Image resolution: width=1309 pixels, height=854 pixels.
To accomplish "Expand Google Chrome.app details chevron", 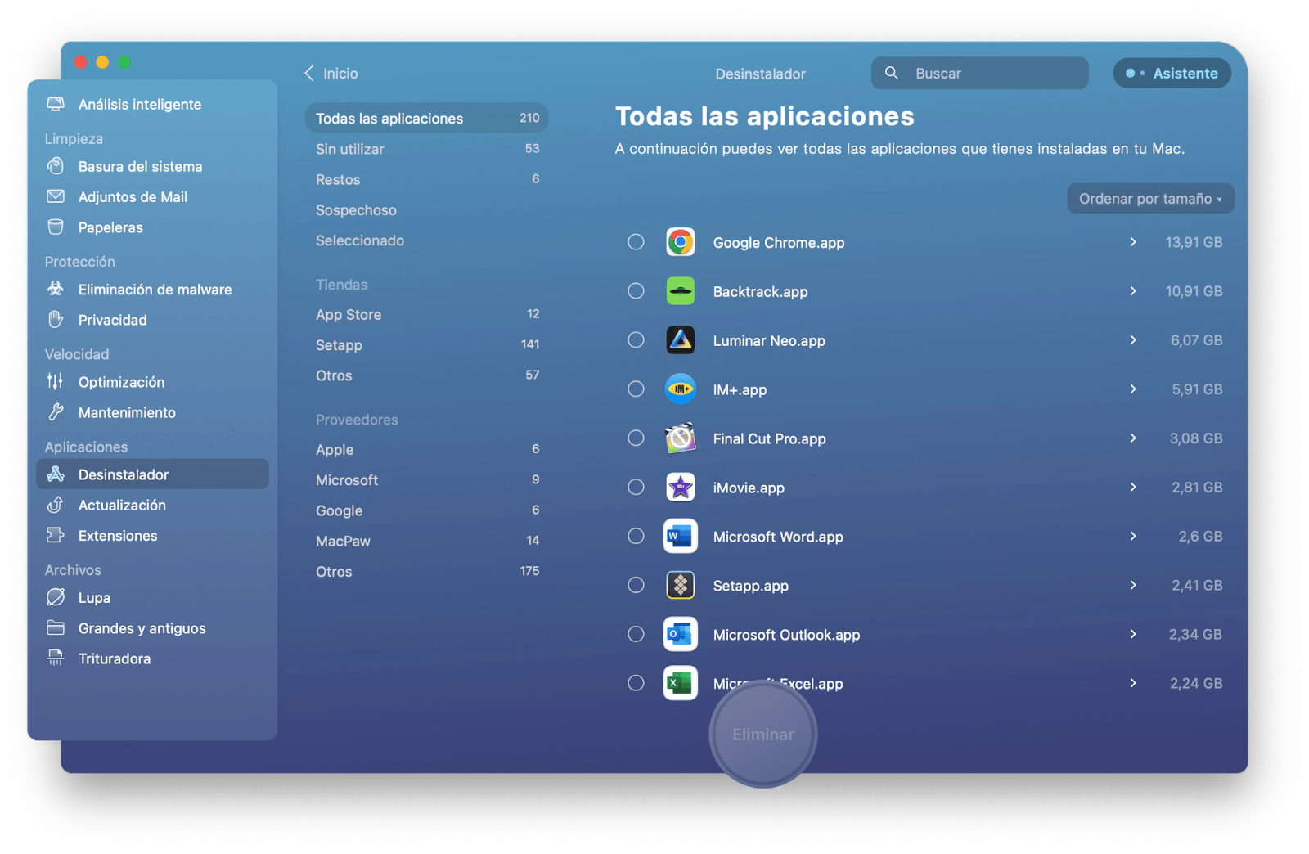I will point(1133,242).
